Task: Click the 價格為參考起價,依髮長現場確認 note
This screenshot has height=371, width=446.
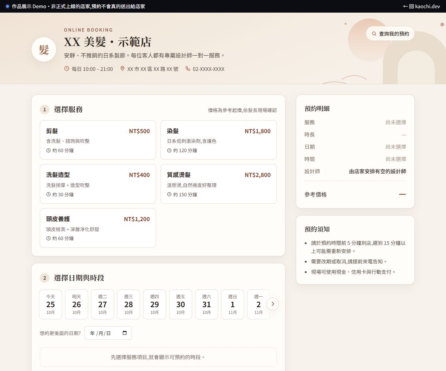Action: (242, 110)
